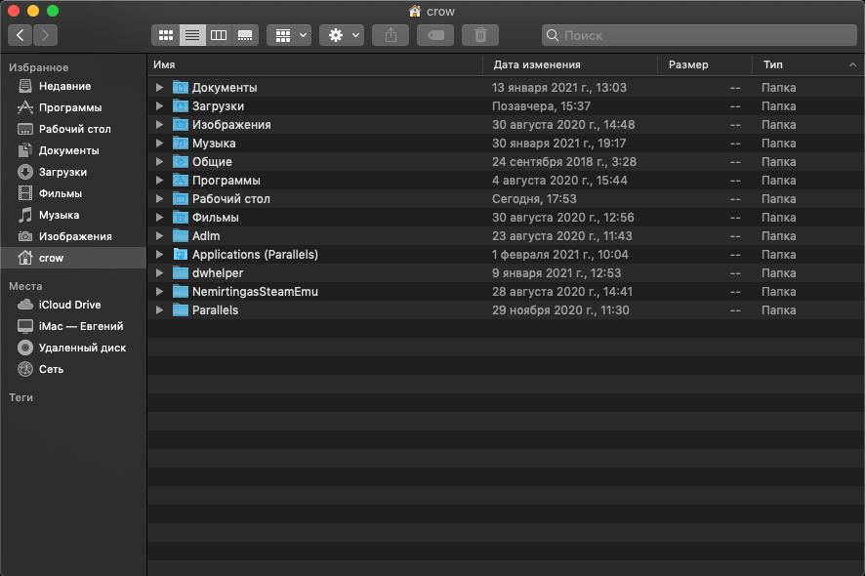Open Фильмы in the sidebar
865x576 pixels.
pos(73,193)
